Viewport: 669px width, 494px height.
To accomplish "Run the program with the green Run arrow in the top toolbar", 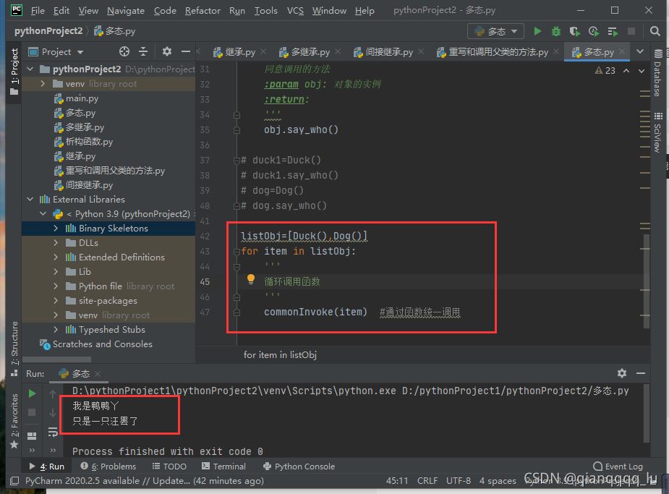I will [537, 31].
